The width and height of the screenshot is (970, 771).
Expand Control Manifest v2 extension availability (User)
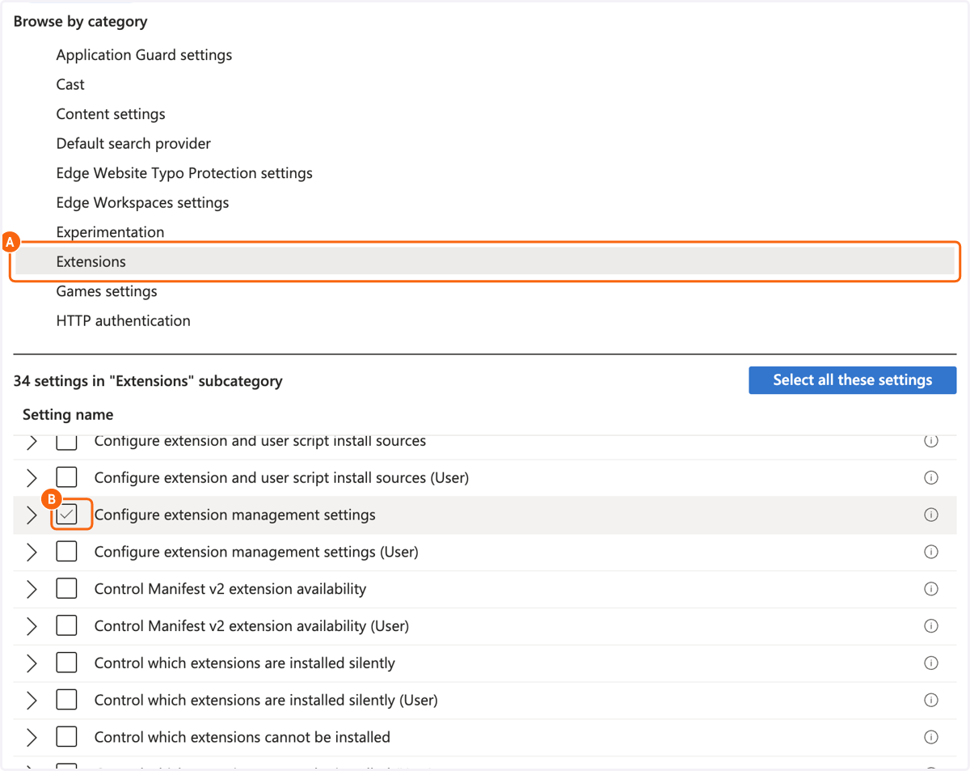click(32, 626)
